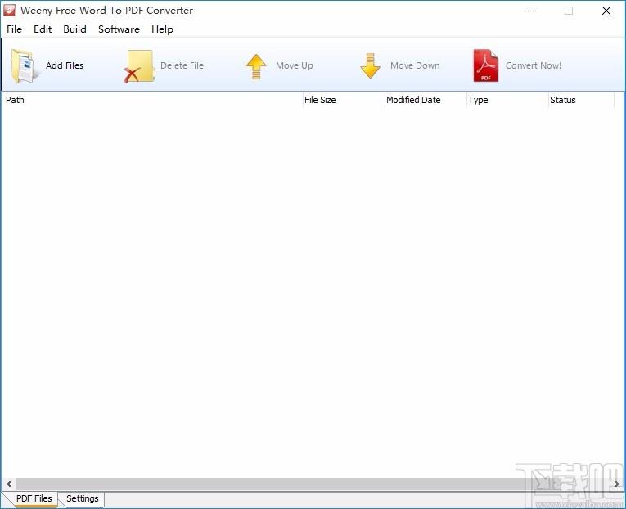Click the Delete File icon

[x=139, y=66]
